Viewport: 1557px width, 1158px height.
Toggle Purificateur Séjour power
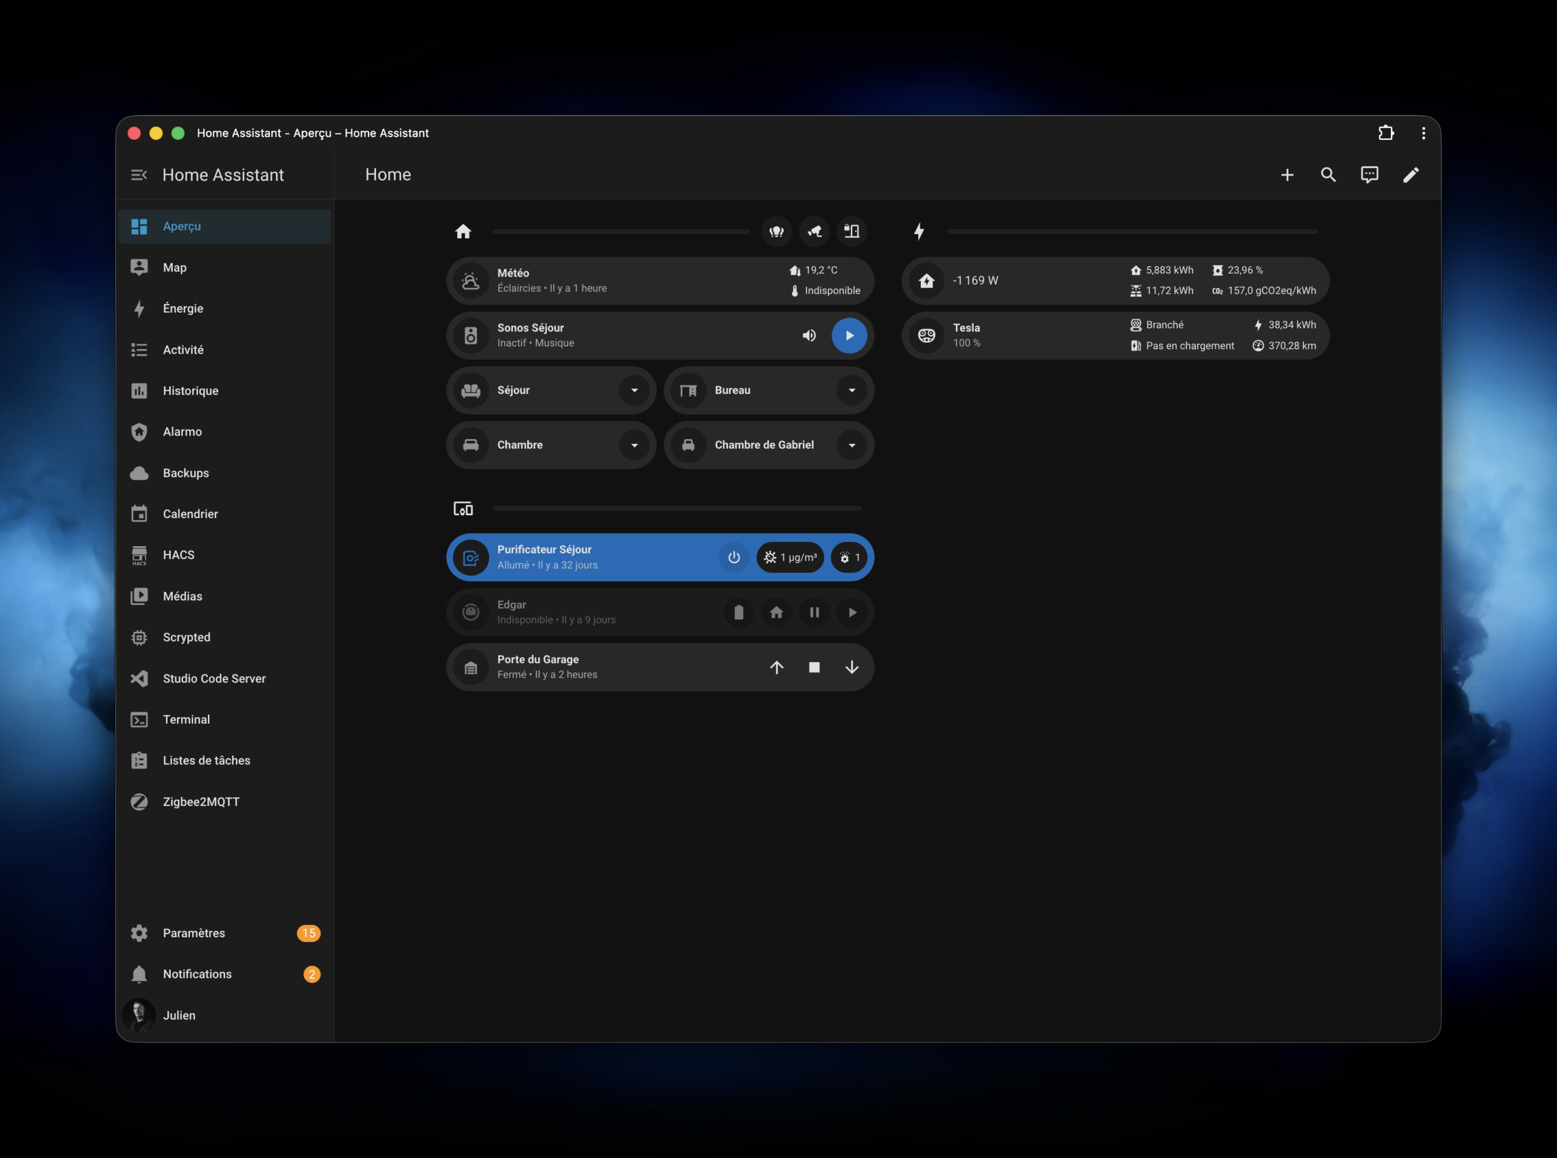pos(734,557)
